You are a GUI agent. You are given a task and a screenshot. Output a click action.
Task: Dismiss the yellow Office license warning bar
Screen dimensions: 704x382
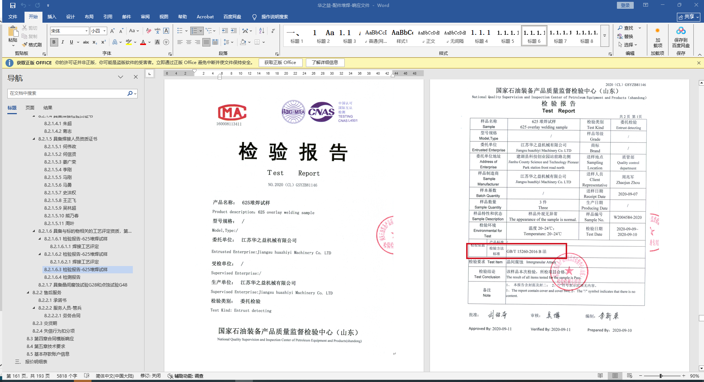click(699, 63)
